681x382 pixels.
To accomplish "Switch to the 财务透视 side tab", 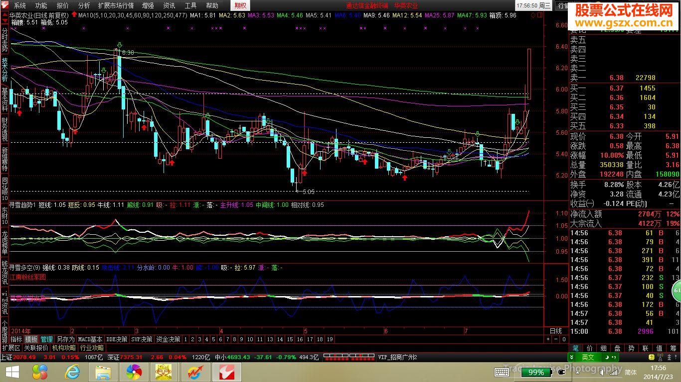I will pyautogui.click(x=4, y=130).
